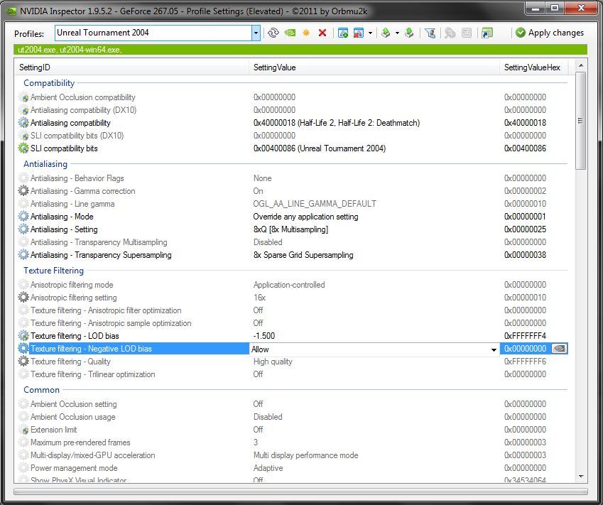Click icon beside Extension limit

click(23, 430)
